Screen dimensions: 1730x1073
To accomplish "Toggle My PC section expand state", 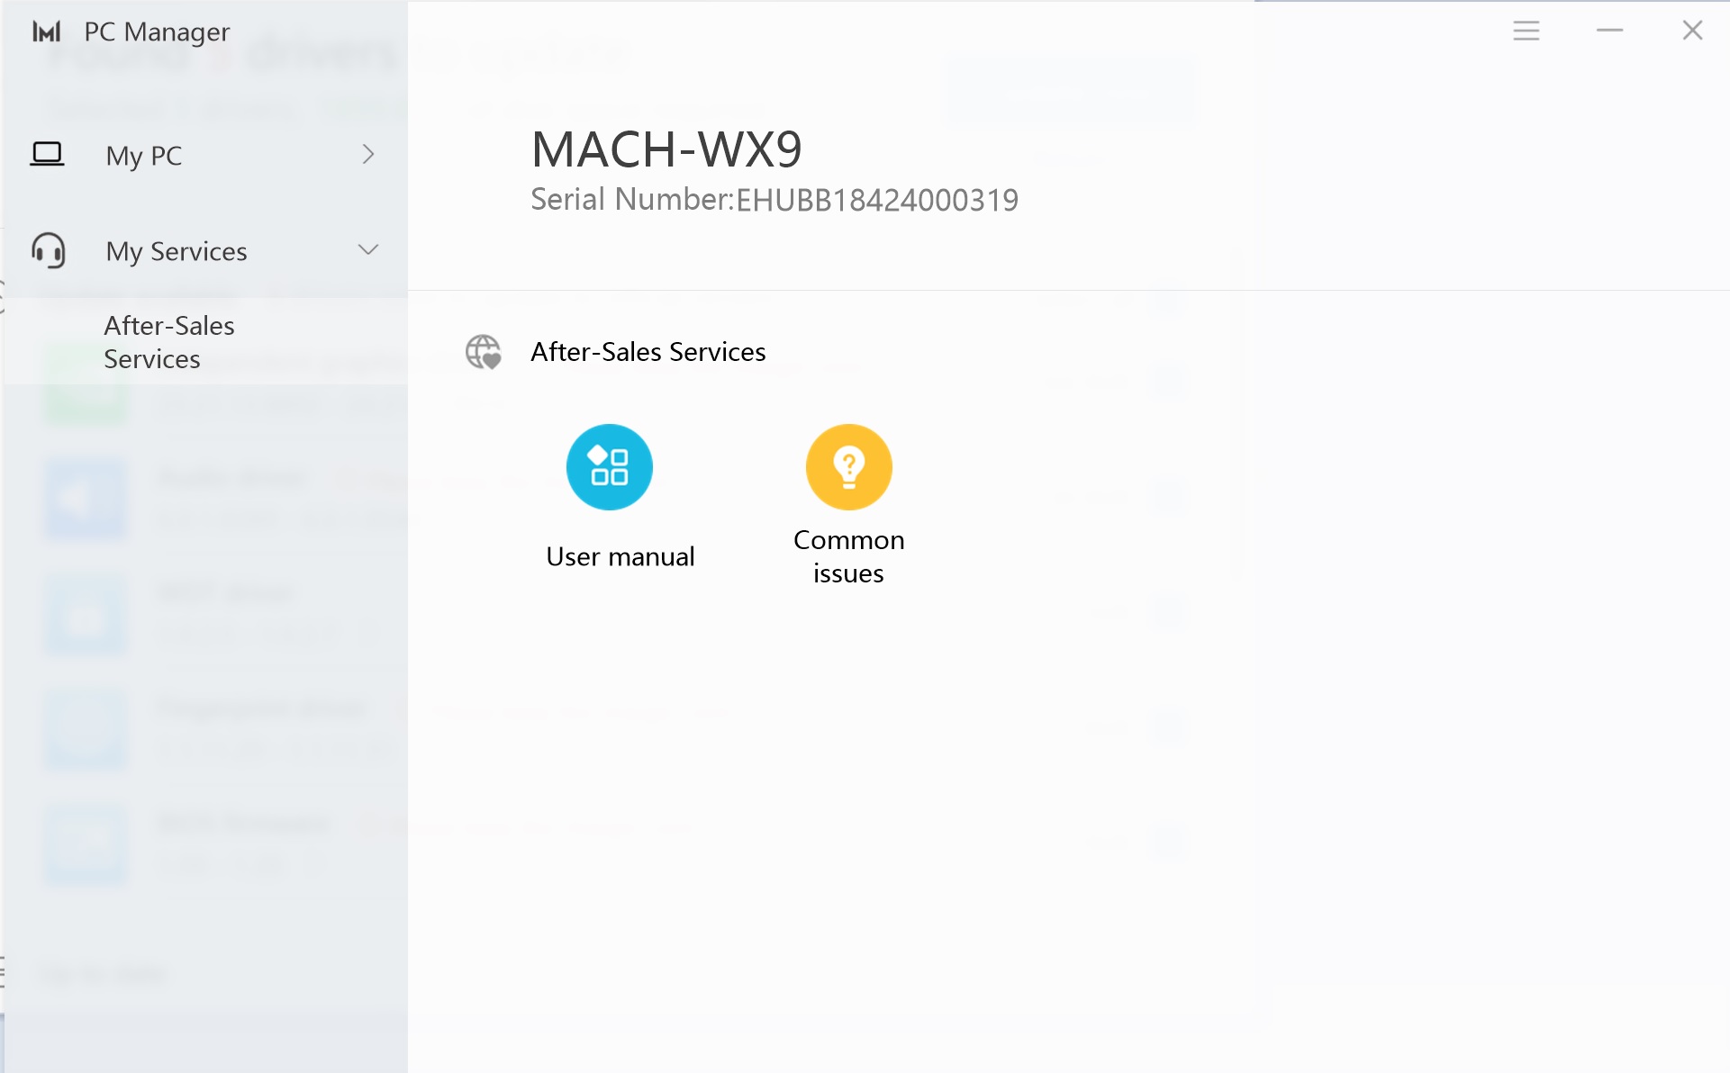I will pyautogui.click(x=367, y=155).
